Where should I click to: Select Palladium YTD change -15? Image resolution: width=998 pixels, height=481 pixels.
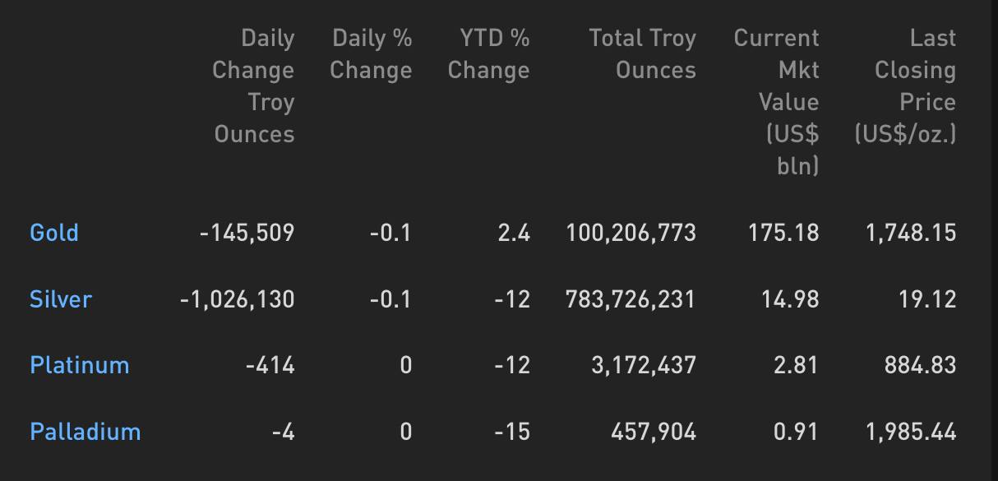point(512,432)
